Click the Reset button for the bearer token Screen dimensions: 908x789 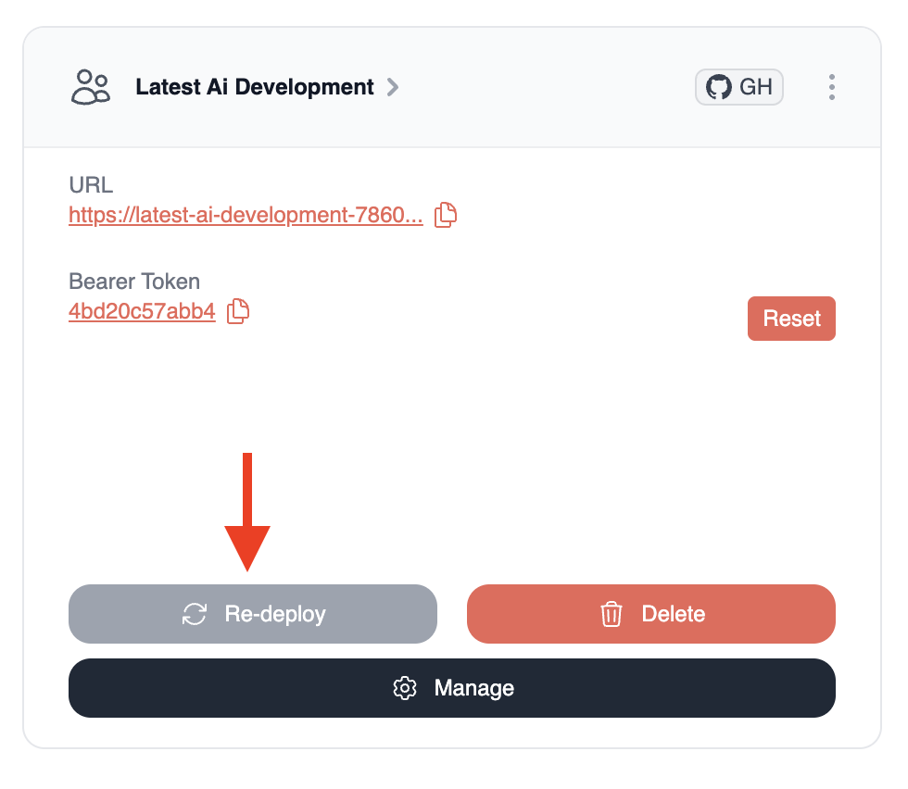791,318
